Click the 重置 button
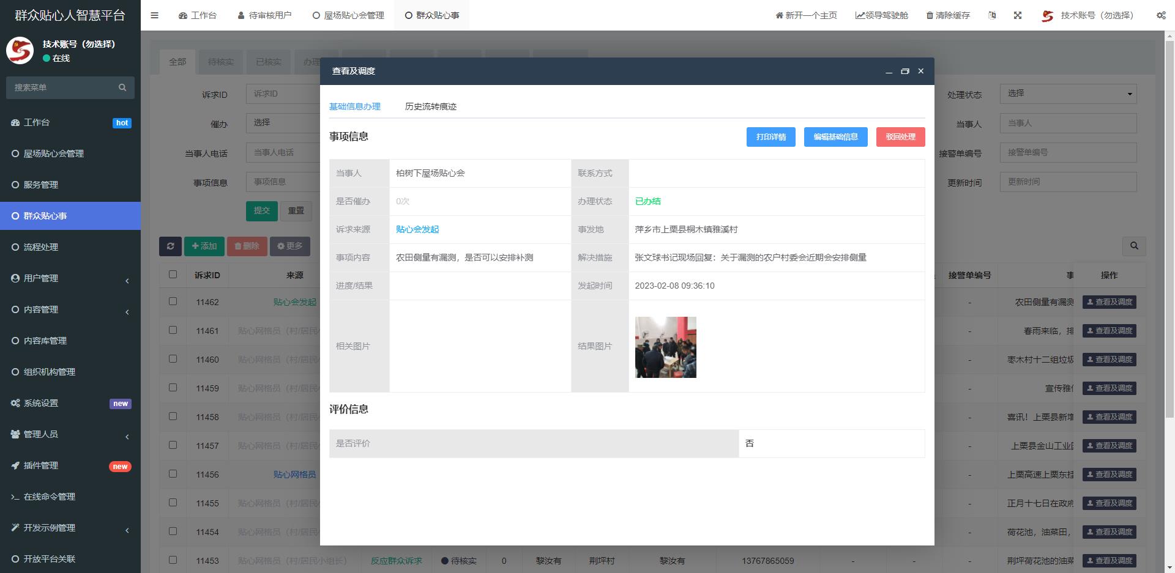 (296, 210)
